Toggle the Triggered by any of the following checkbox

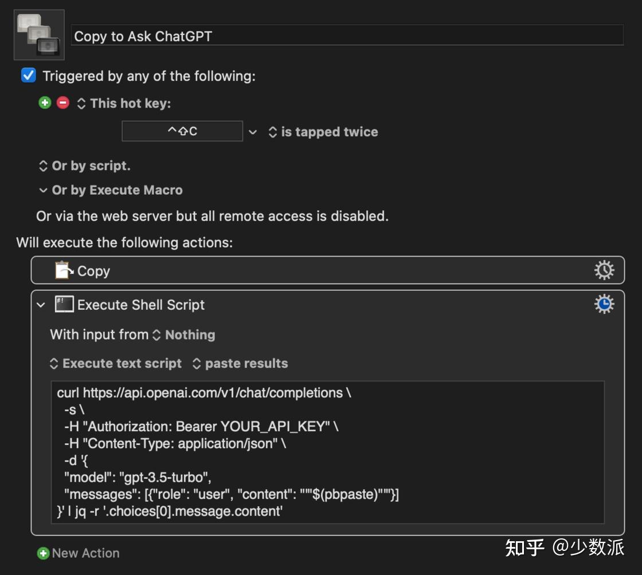coord(27,75)
